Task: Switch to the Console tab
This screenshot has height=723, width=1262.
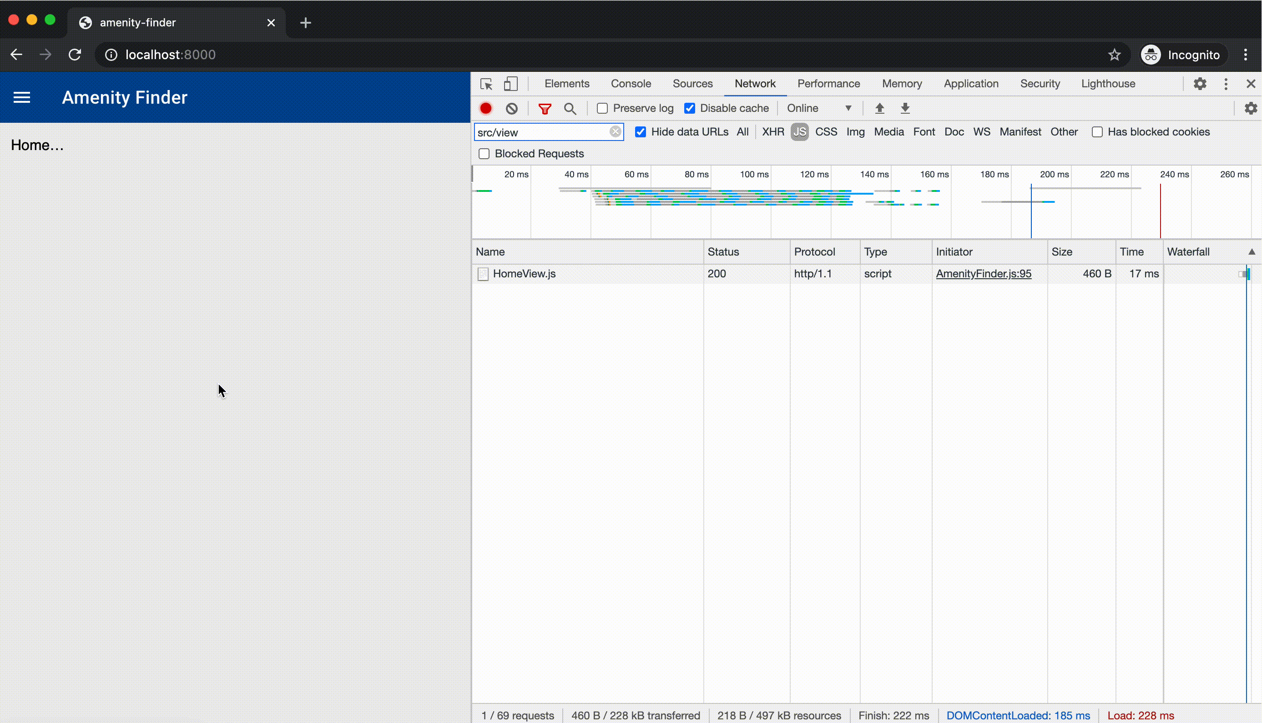Action: tap(631, 84)
